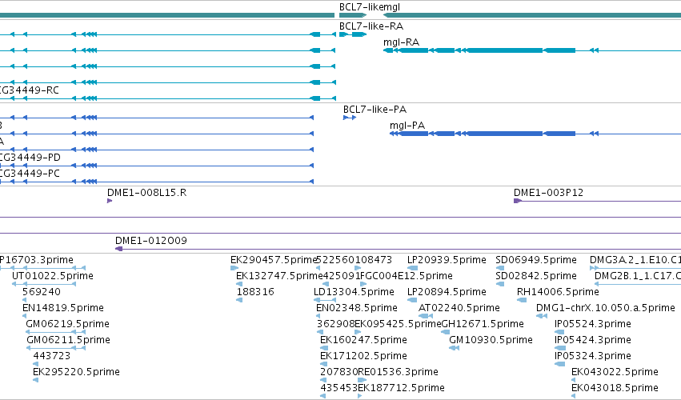Select the IP05524.3prime EST label

(593, 324)
